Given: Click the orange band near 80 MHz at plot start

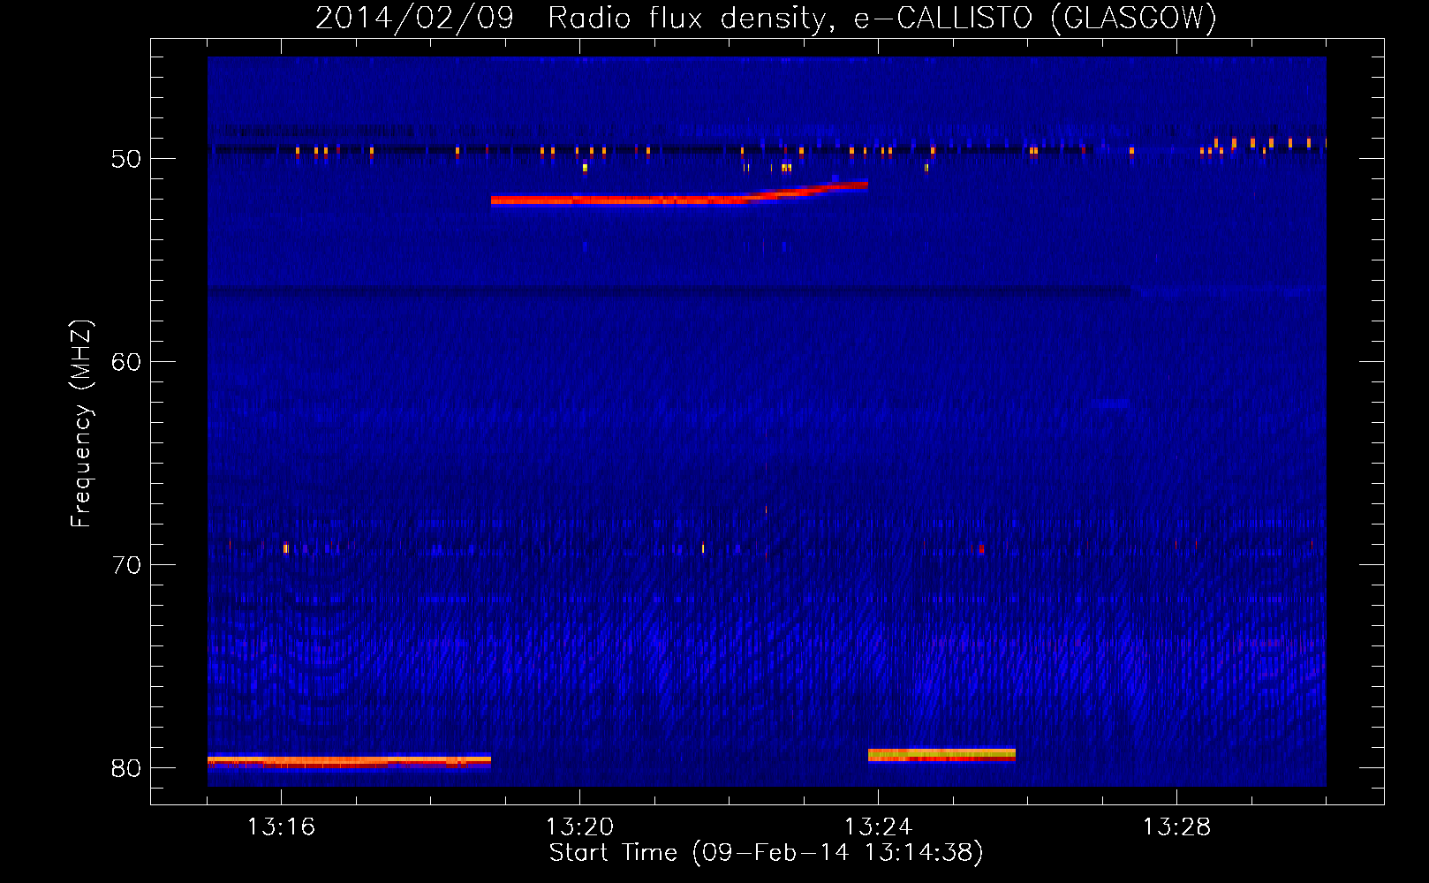Looking at the screenshot, I should pos(349,760).
